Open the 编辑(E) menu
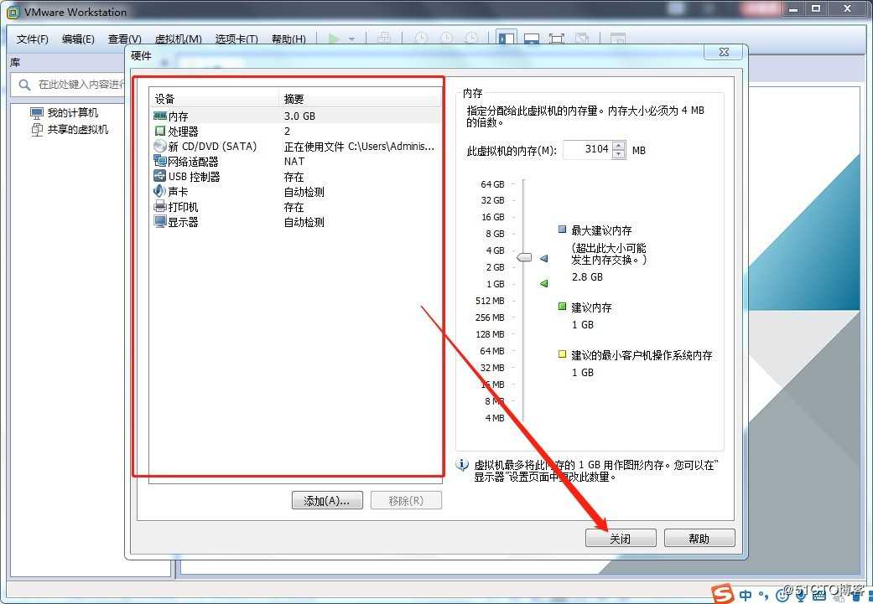The height and width of the screenshot is (604, 873). (78, 39)
